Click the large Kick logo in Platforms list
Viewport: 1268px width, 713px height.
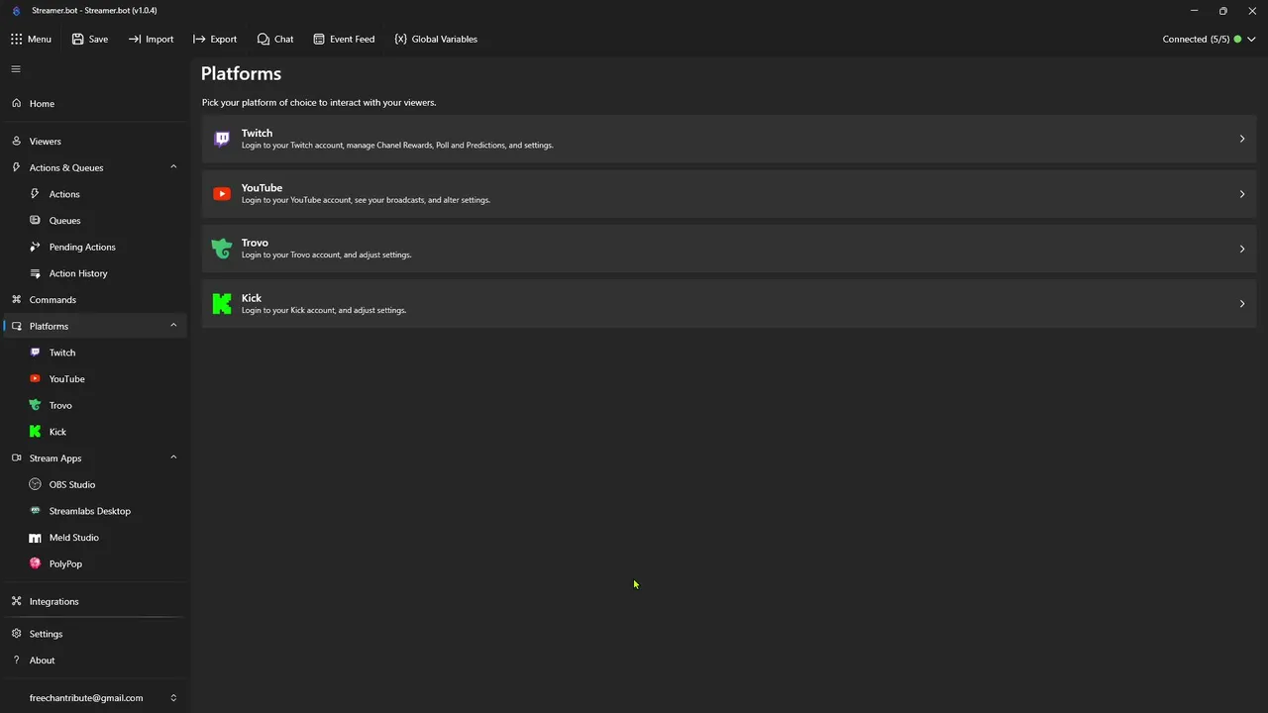point(222,304)
